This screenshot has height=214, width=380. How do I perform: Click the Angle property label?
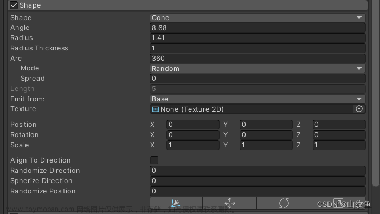tap(20, 28)
